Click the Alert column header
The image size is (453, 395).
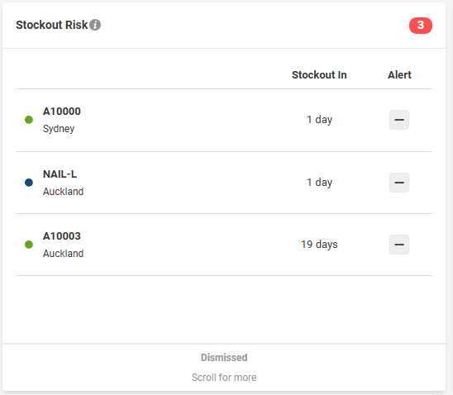pos(399,74)
